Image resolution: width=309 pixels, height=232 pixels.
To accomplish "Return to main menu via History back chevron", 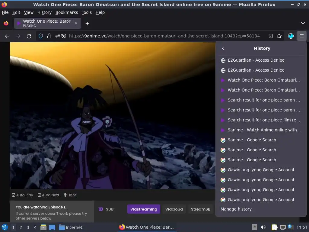I will 223,48.
